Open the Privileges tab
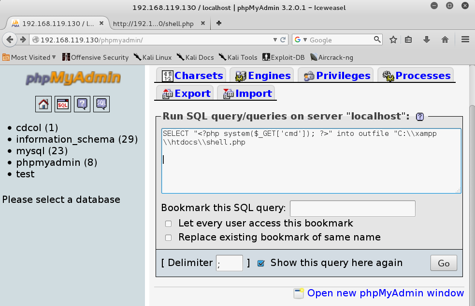The width and height of the screenshot is (475, 306). (337, 76)
